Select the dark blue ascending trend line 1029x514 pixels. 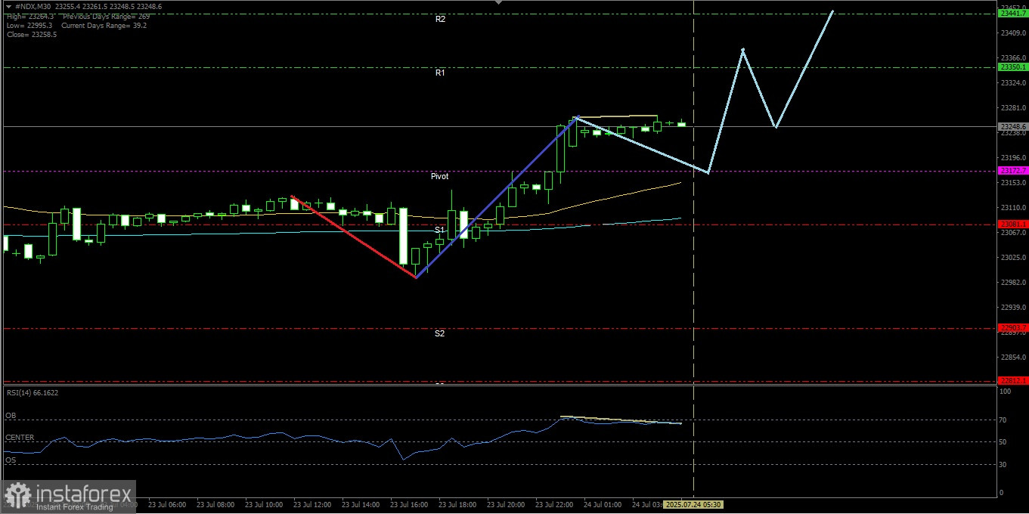coord(497,197)
